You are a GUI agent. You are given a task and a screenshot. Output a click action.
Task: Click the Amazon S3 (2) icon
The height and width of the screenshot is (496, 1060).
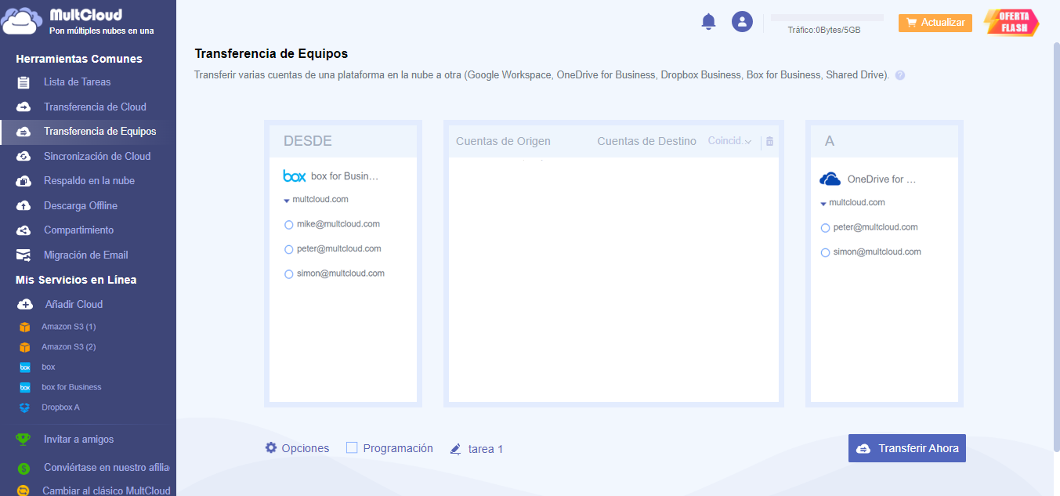pos(25,347)
